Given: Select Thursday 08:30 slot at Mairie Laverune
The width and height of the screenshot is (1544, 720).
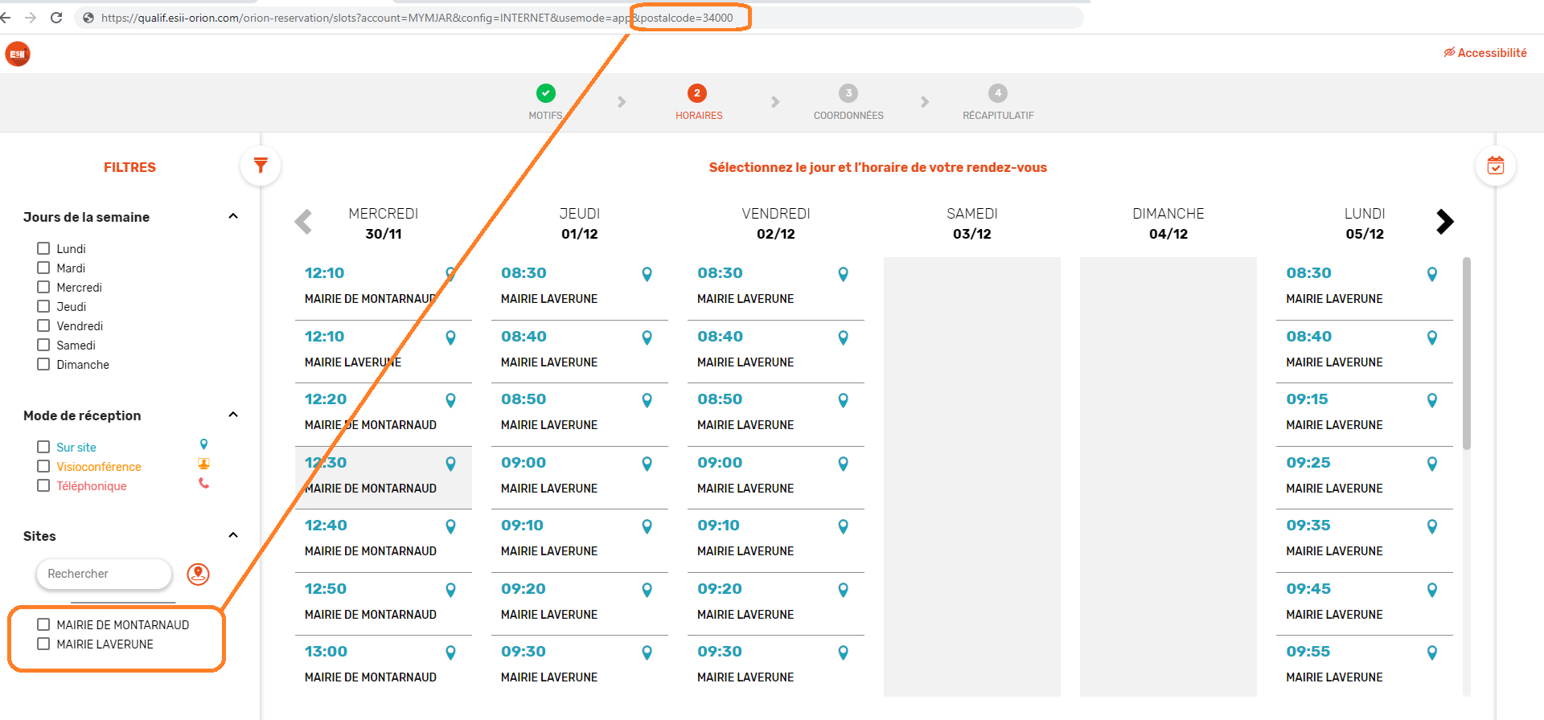Looking at the screenshot, I should [x=580, y=288].
